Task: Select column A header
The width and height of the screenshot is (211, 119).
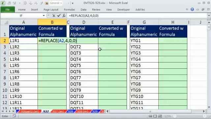Action: coord(23,22)
